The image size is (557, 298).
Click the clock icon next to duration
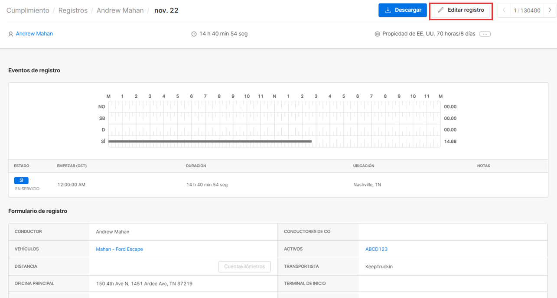pyautogui.click(x=194, y=34)
